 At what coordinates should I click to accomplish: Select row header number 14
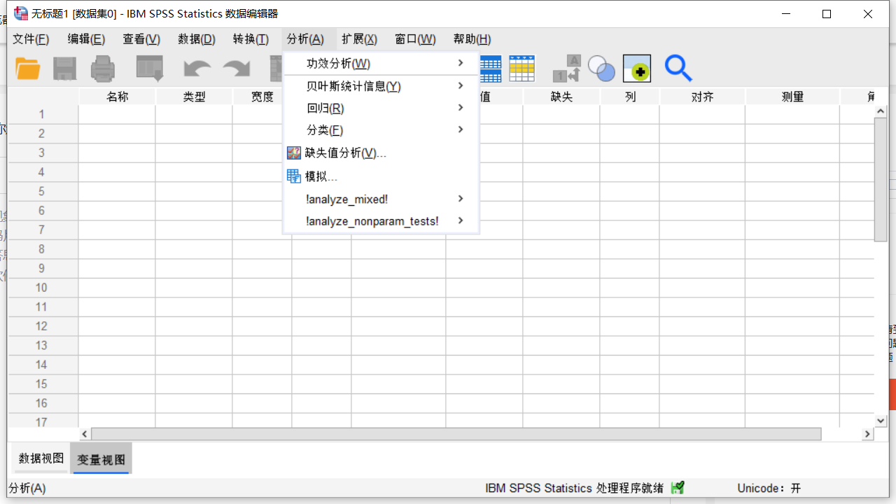click(x=43, y=365)
